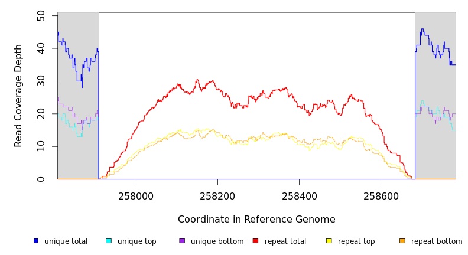
Task: Click the 258400 x-axis tick label
Action: point(299,197)
